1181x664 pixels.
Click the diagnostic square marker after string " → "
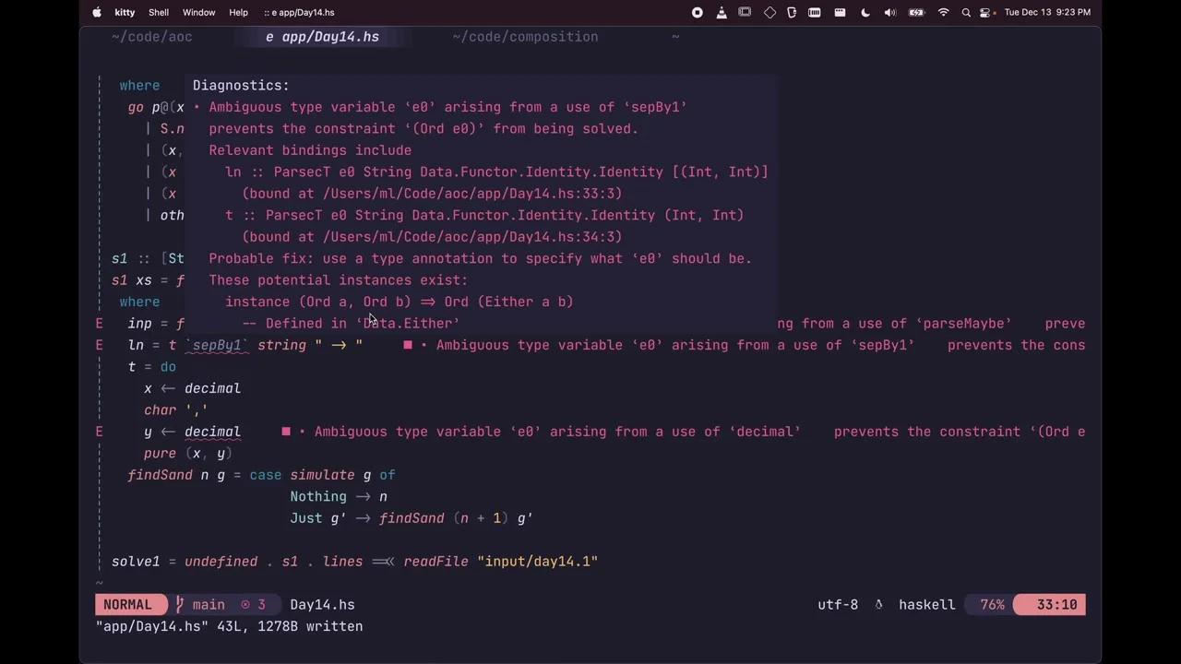(408, 345)
